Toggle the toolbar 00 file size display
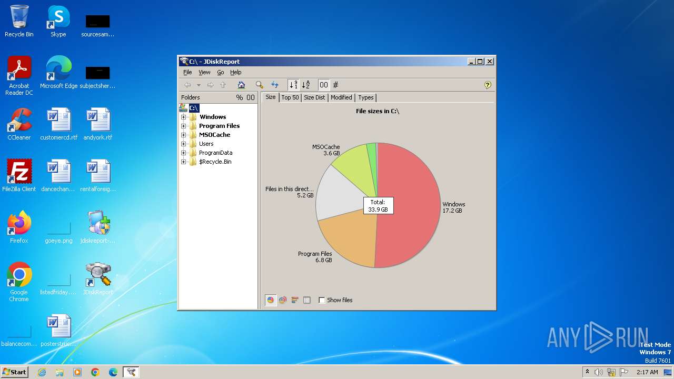674x379 pixels. [x=324, y=85]
